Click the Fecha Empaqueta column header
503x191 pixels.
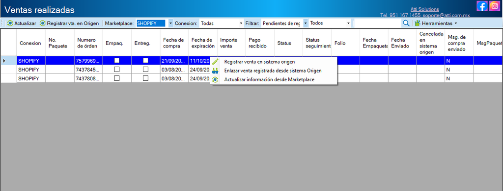pyautogui.click(x=374, y=43)
